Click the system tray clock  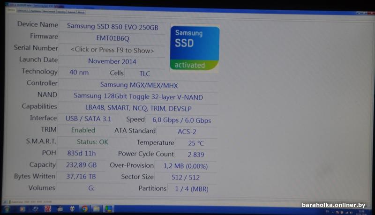(361, 212)
